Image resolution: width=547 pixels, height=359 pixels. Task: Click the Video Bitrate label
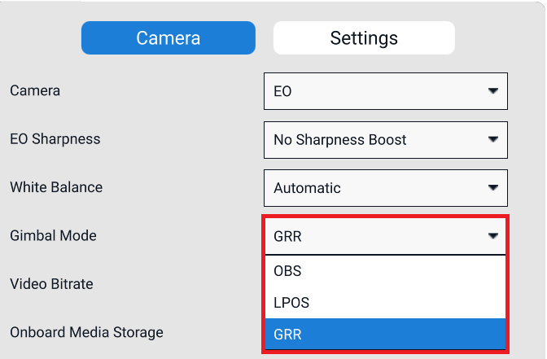click(x=51, y=284)
